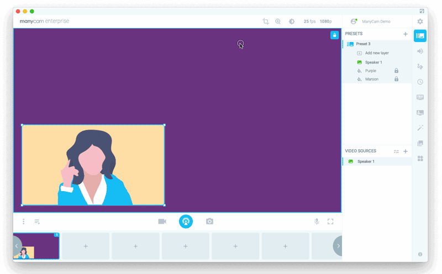
Task: Select the Speaker 1 video on canvas
Action: tap(93, 165)
